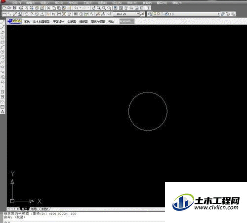This screenshot has width=247, height=223.
Task: Open the File (文件) menu
Action: pyautogui.click(x=16, y=2)
